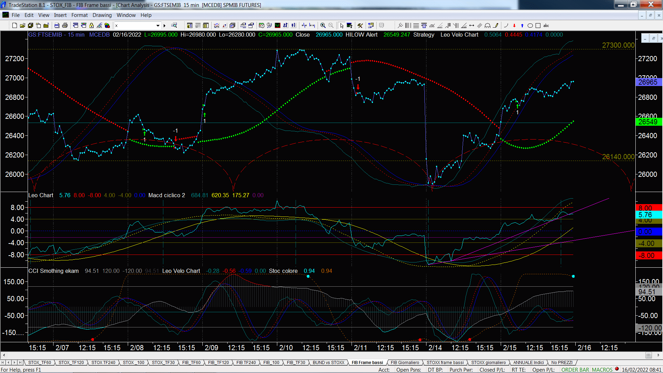Viewport: 663px width, 373px height.
Task: Click the cyan 5.76 indicator value label
Action: pos(648,215)
